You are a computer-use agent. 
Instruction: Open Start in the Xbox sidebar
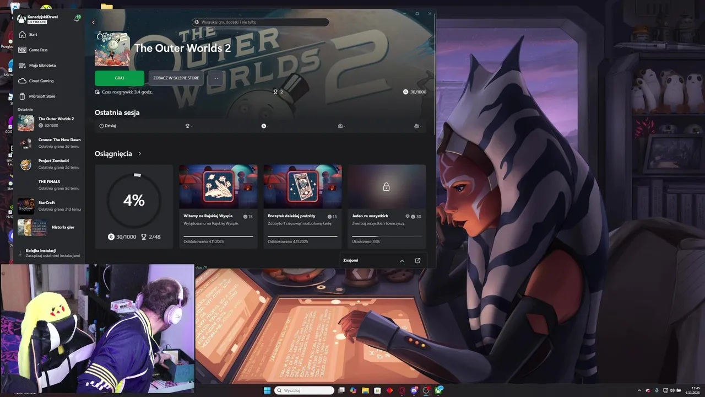coord(49,34)
